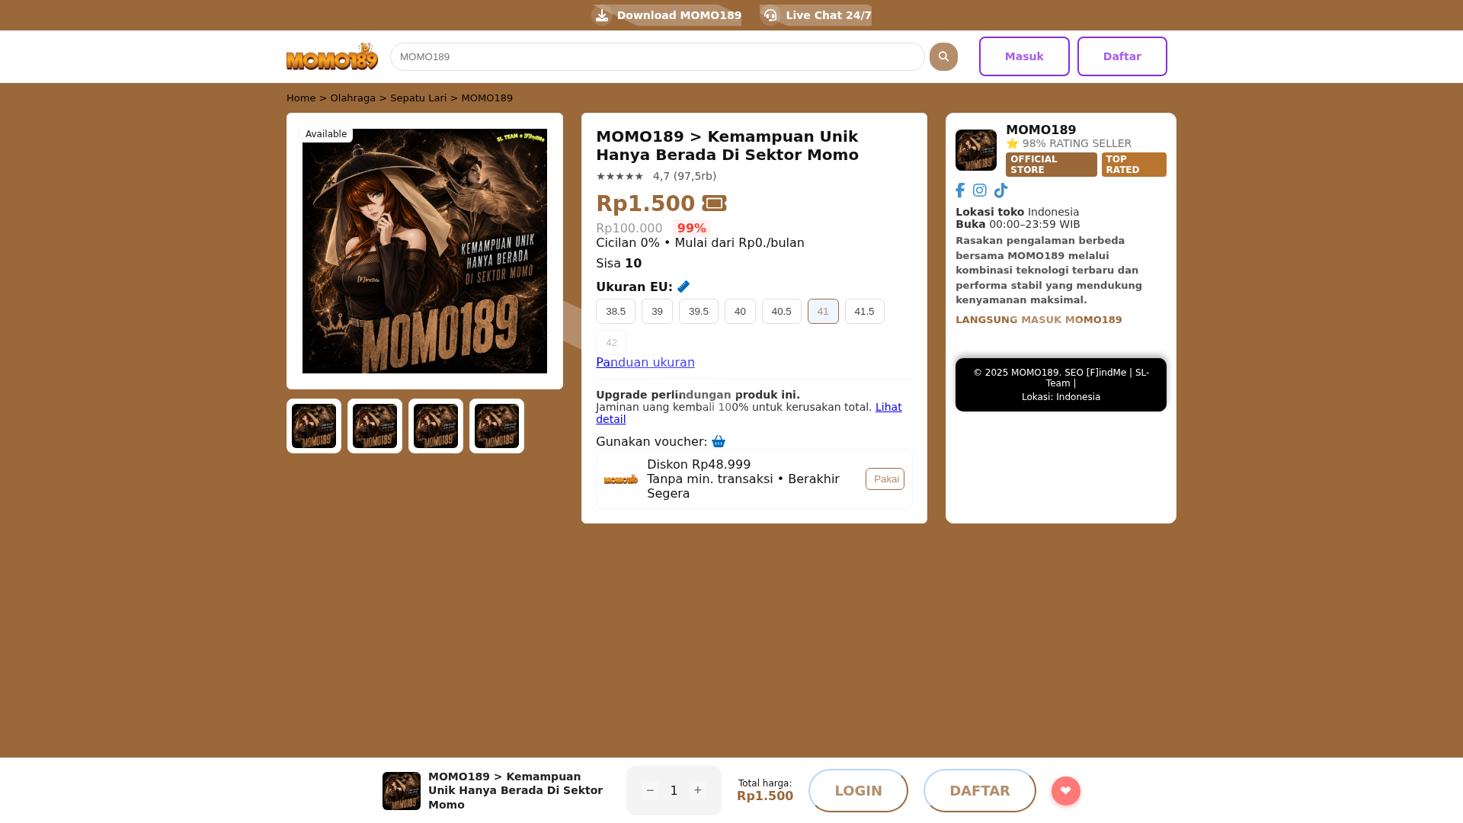
Task: Open Live Chat 24/7 headset icon
Action: point(770,15)
